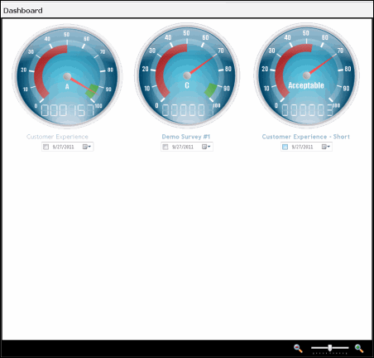This screenshot has height=358, width=374.
Task: Open calendar picker under Demo Survey #1
Action: [x=206, y=147]
